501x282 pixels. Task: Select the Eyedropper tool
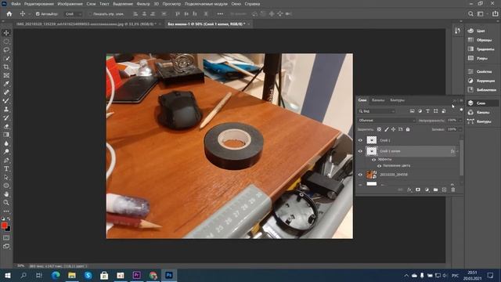(6, 84)
